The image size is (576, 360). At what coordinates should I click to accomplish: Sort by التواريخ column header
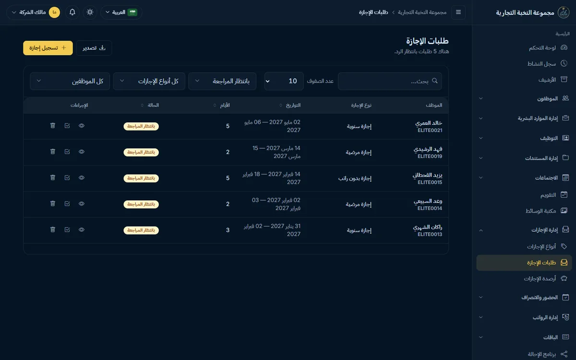289,105
